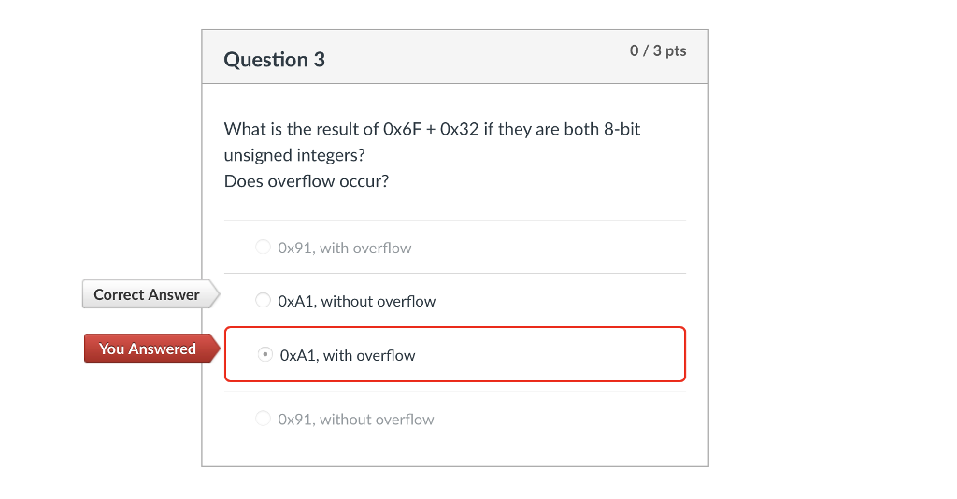Click the selected 0xA1, with overflow radio button

264,354
